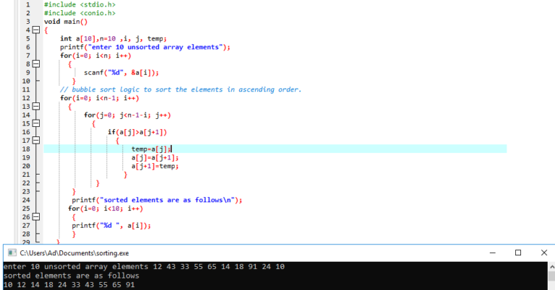Click the 'a[j]=a[j+1];' statement
This screenshot has height=290, width=555.
(x=155, y=157)
